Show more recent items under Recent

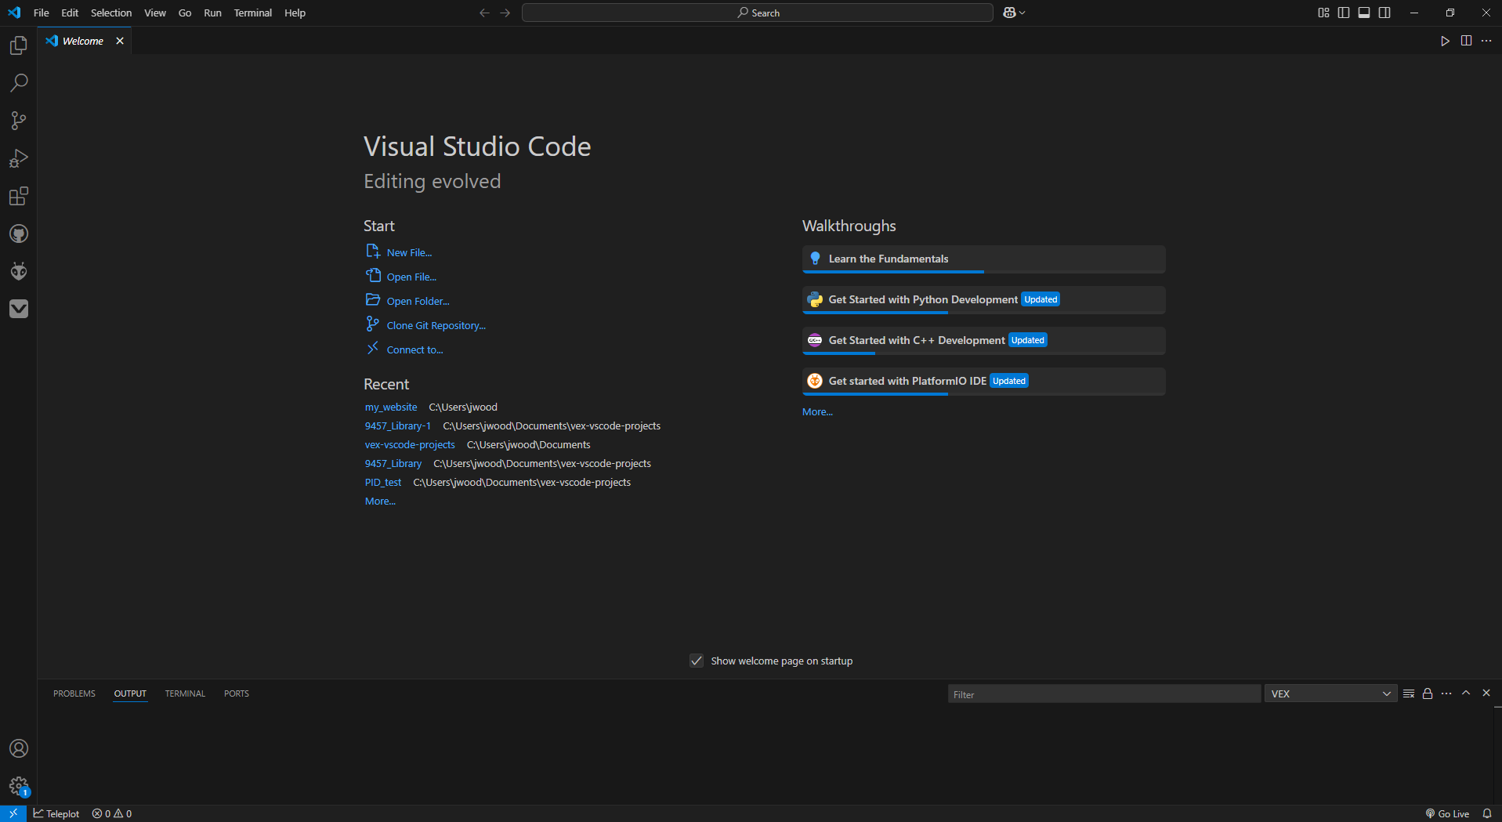click(x=380, y=501)
